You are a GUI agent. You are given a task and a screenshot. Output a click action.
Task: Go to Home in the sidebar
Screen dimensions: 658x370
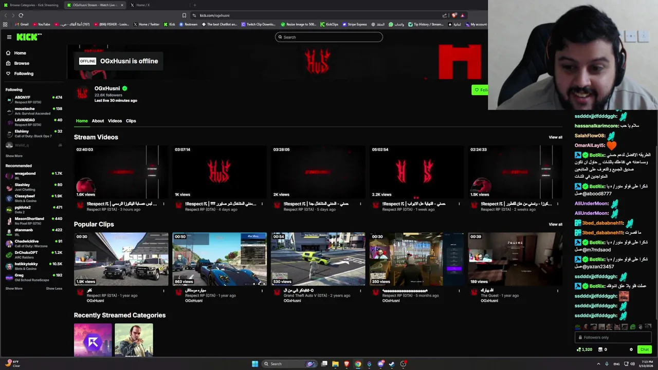pyautogui.click(x=20, y=53)
